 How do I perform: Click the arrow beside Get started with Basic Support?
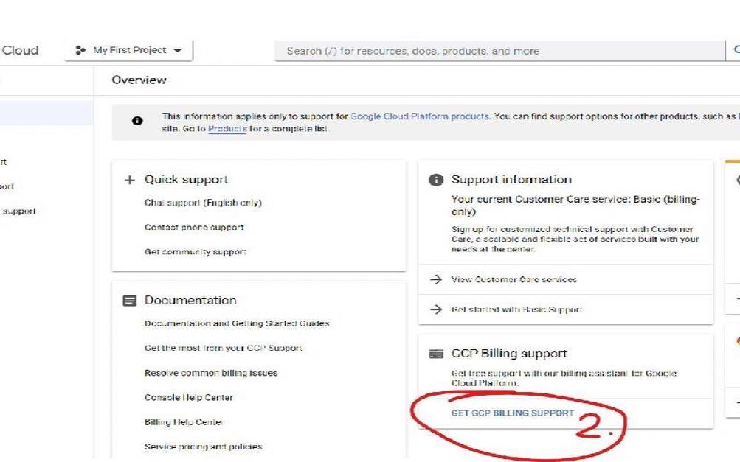pyautogui.click(x=436, y=309)
